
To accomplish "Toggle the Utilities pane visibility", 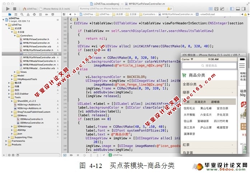I will coord(243,9).
